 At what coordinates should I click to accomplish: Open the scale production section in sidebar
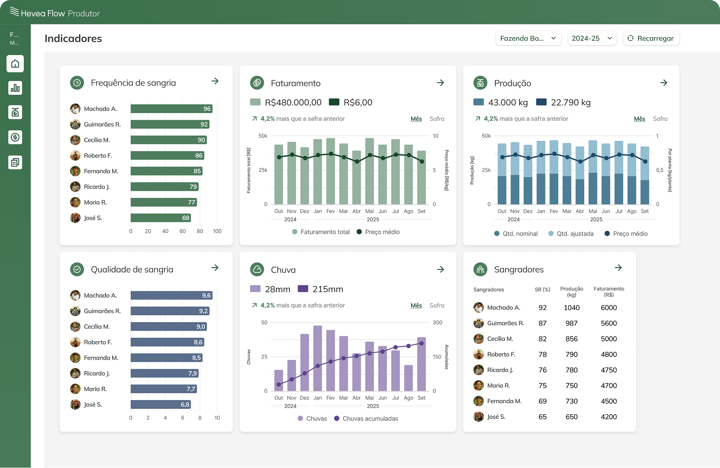point(15,113)
